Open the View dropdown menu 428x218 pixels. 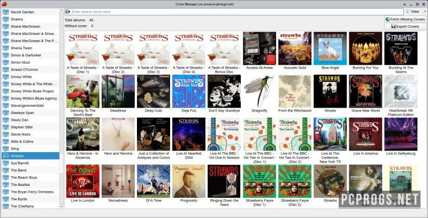[416, 12]
